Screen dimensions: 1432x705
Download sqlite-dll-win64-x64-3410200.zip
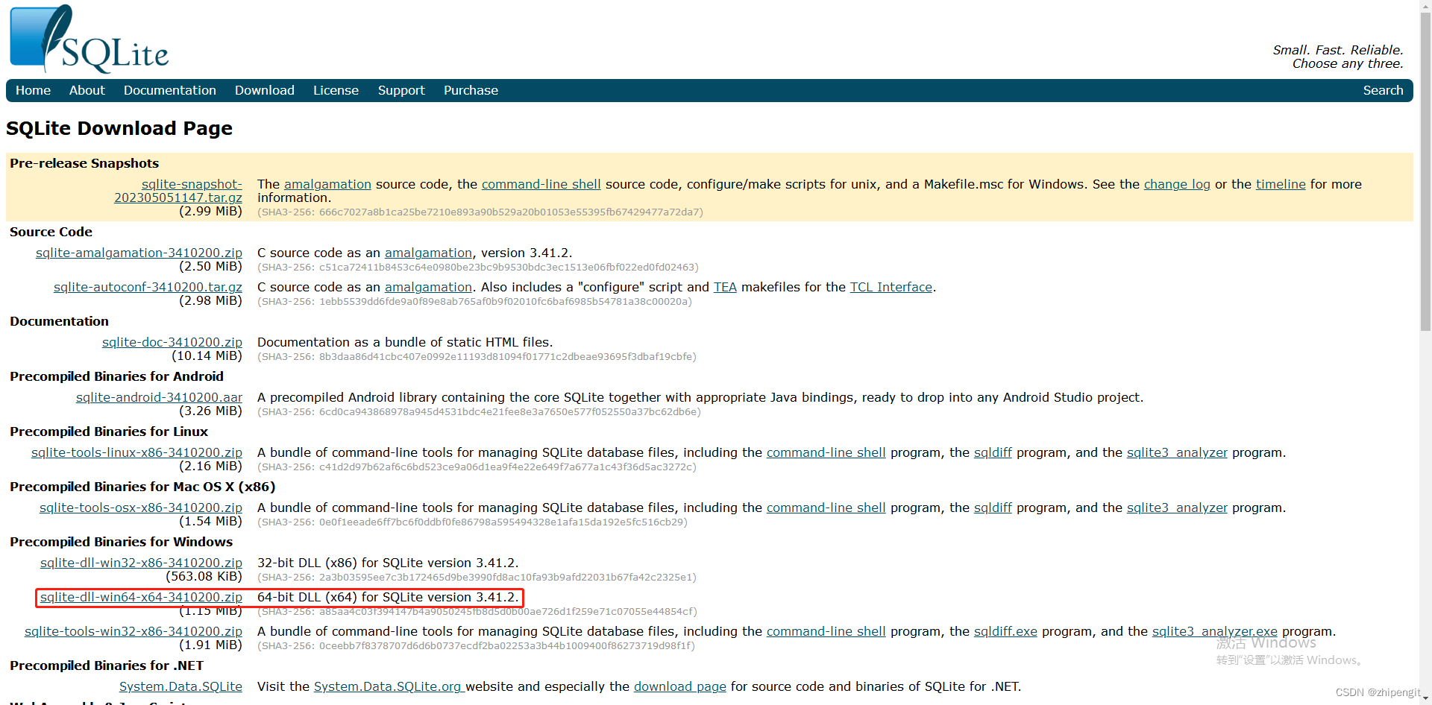point(141,597)
